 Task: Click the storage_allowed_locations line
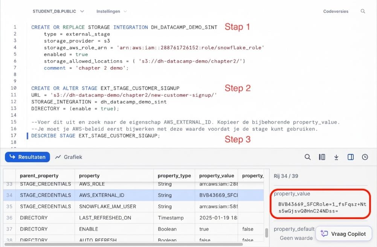(145, 61)
